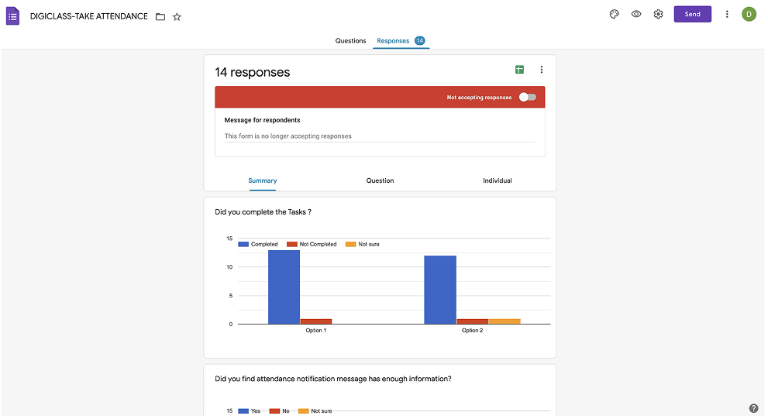Click Option 2 orange Not sure bar
This screenshot has height=419, width=768.
505,321
